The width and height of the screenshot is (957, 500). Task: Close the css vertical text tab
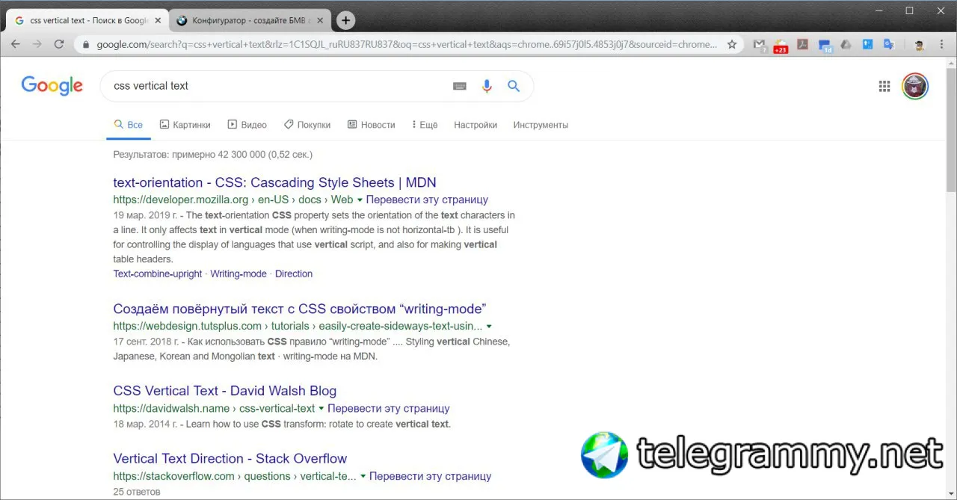[x=158, y=20]
